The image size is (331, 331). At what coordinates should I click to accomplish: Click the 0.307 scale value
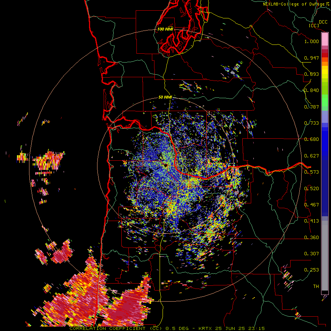coord(312,254)
